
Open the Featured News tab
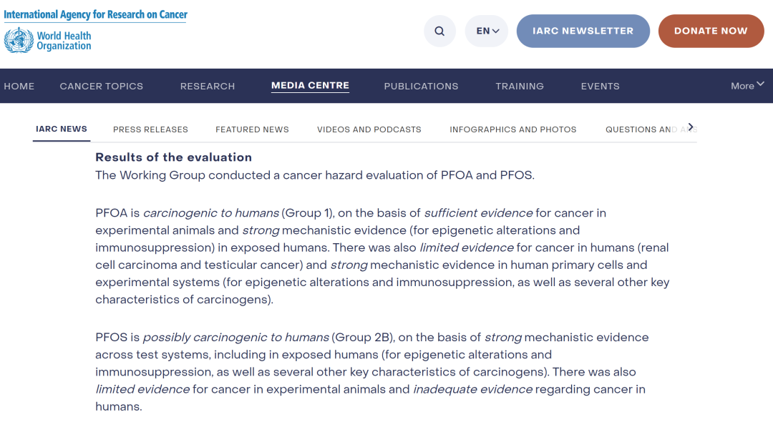click(252, 129)
